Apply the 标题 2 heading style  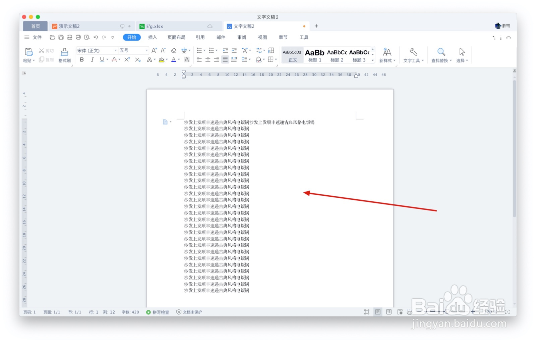pos(337,55)
